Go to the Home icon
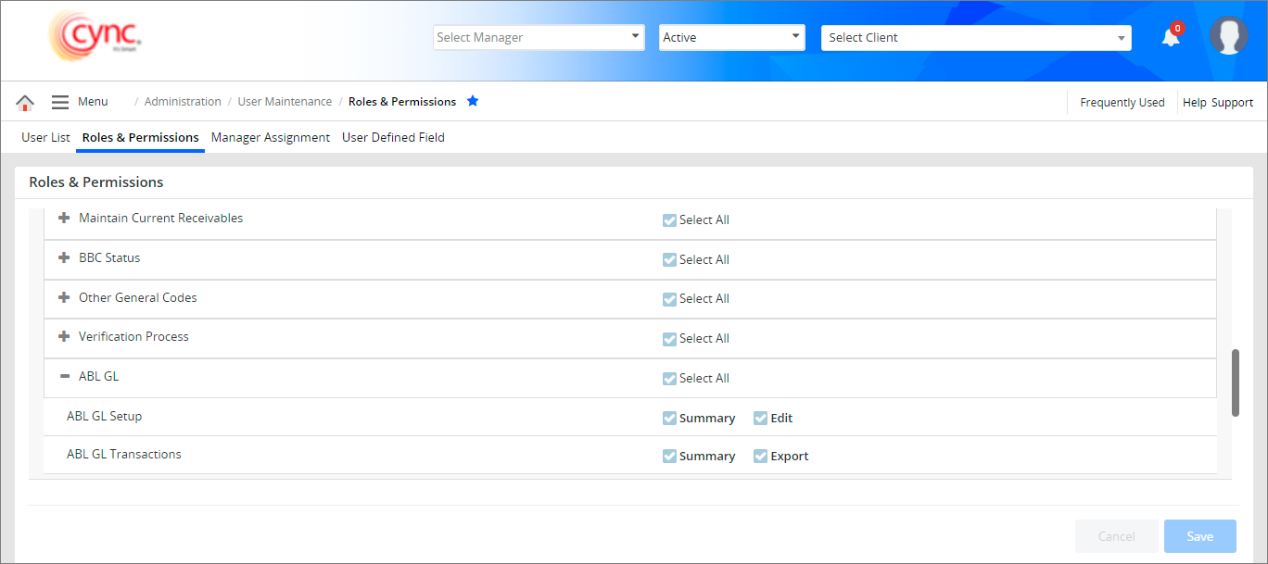 tap(25, 103)
